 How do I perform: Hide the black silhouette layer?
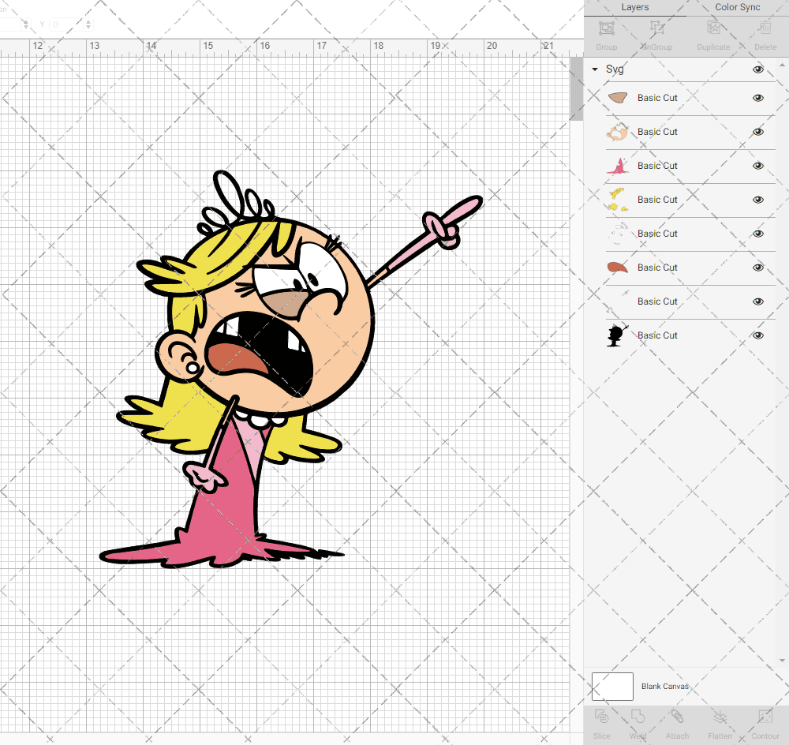[757, 335]
